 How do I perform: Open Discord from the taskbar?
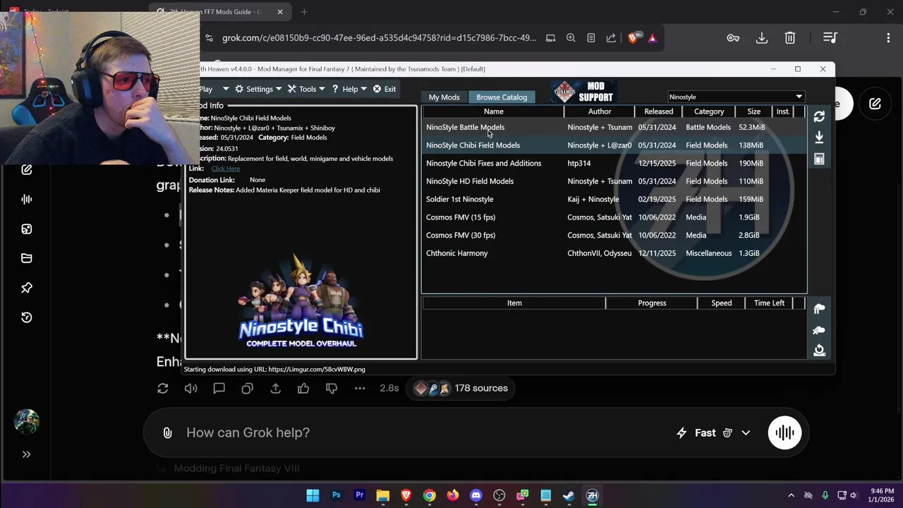475,495
